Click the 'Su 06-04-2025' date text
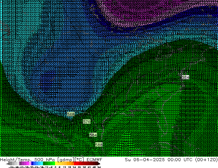Viewport: 218px width, 168px height. click(x=145, y=159)
